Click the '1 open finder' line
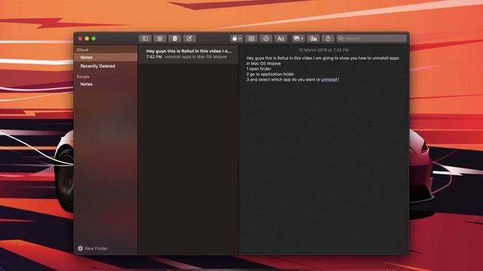This screenshot has width=483, height=271. (259, 69)
